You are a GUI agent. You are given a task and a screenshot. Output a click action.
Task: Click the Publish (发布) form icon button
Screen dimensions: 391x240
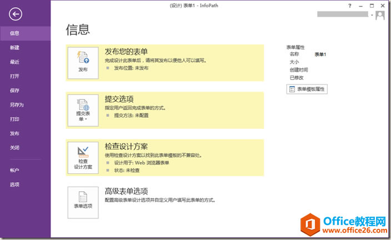click(83, 63)
